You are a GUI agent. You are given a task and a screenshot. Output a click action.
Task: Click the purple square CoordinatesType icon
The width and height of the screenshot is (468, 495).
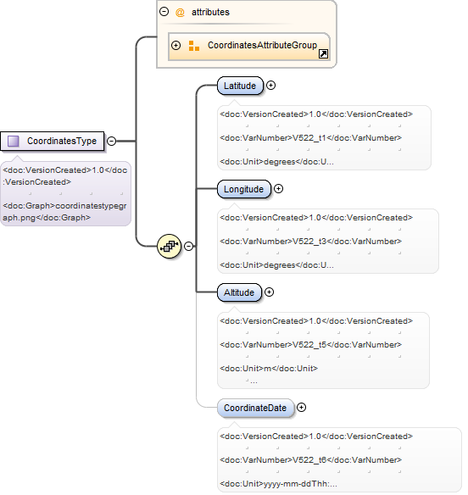(x=14, y=141)
